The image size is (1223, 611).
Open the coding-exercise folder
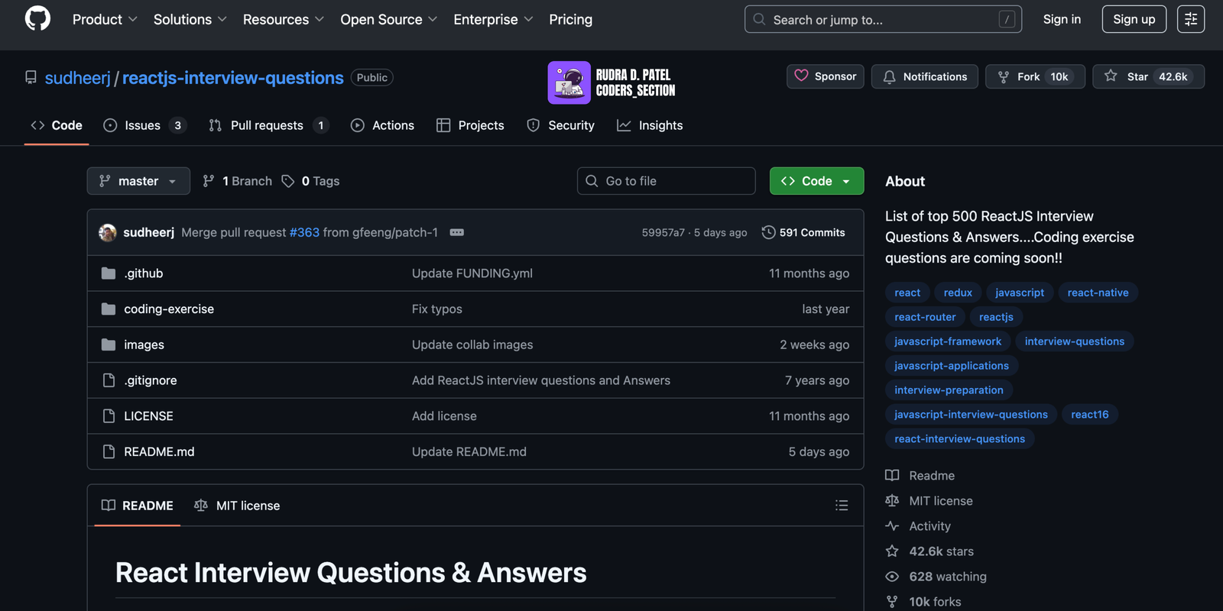click(169, 309)
